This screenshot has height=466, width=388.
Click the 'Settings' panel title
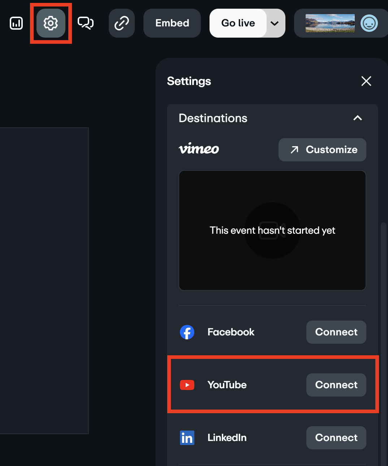pos(189,81)
